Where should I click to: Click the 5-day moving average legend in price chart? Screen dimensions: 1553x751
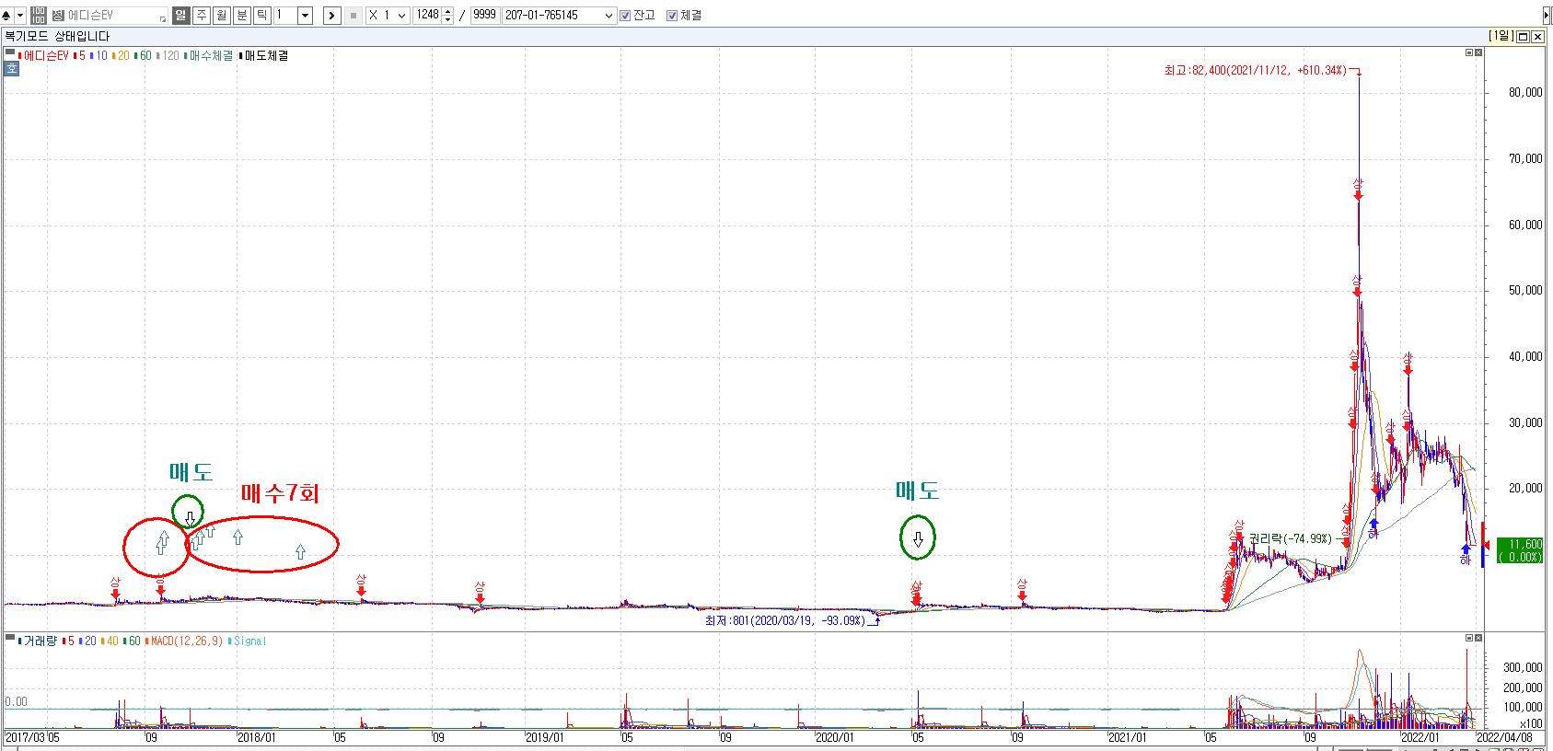click(x=79, y=56)
